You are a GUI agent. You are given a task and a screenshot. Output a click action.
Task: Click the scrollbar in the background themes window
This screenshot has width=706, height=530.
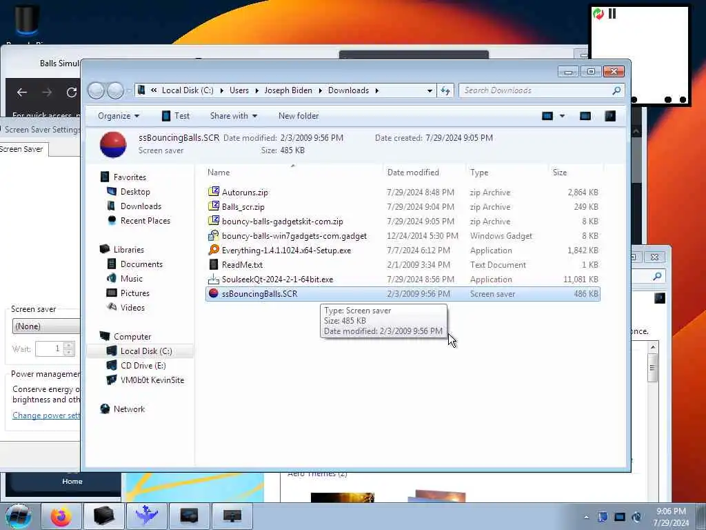652,367
